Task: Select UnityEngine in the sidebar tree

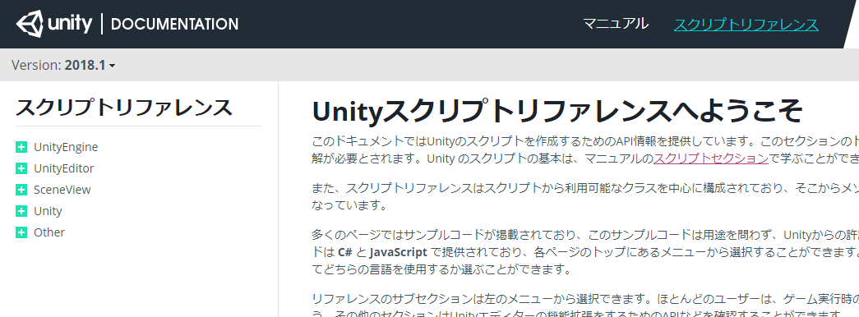Action: [66, 147]
